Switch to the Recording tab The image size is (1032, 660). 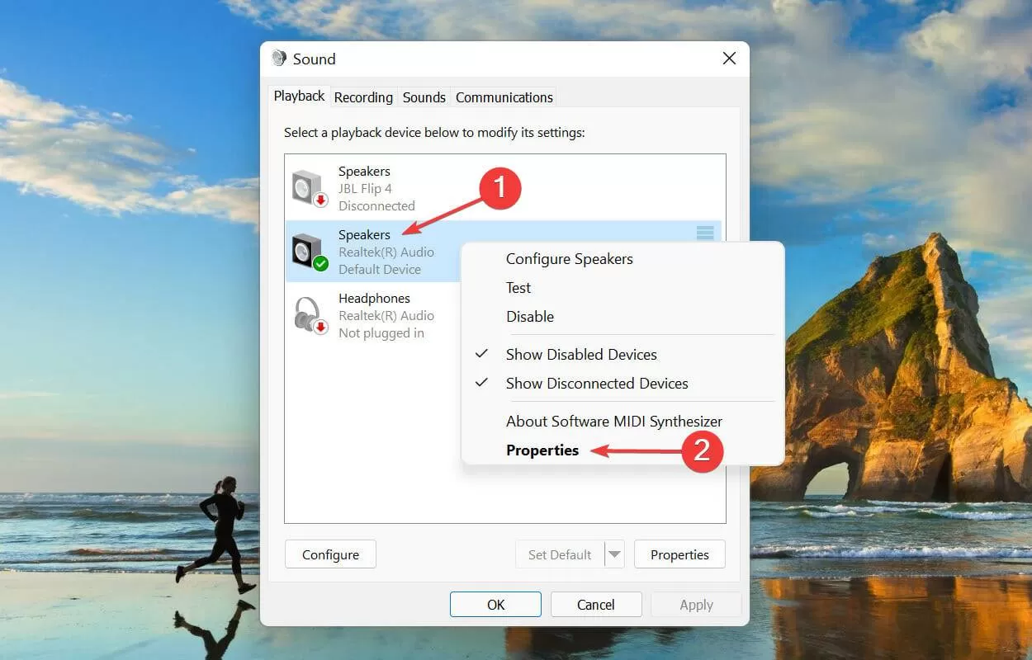click(363, 97)
